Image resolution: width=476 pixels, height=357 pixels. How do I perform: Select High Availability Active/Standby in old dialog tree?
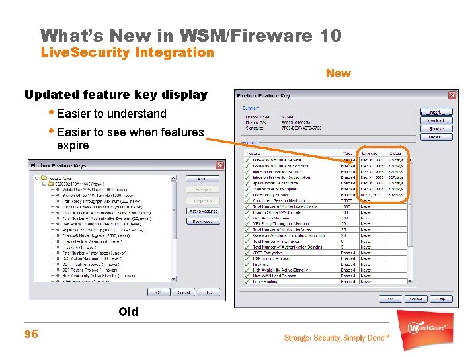coord(99,276)
